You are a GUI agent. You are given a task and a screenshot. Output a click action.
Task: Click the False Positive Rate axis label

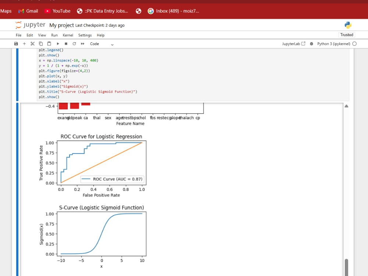point(101,195)
